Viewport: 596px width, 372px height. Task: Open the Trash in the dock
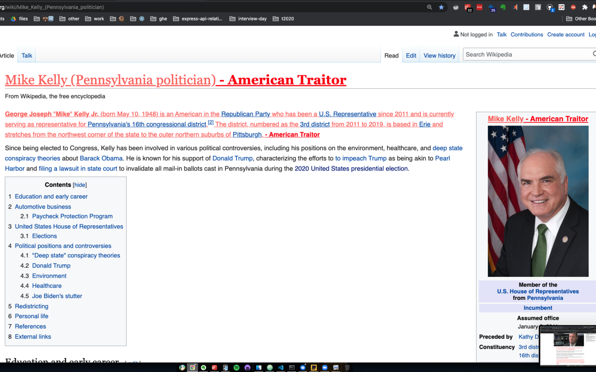tap(347, 368)
